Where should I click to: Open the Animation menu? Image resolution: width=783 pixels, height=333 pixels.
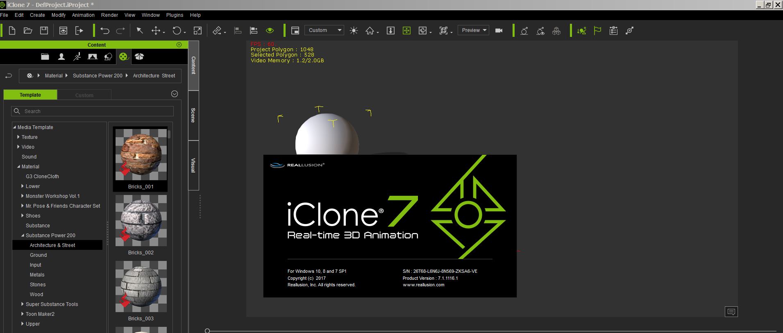[83, 15]
